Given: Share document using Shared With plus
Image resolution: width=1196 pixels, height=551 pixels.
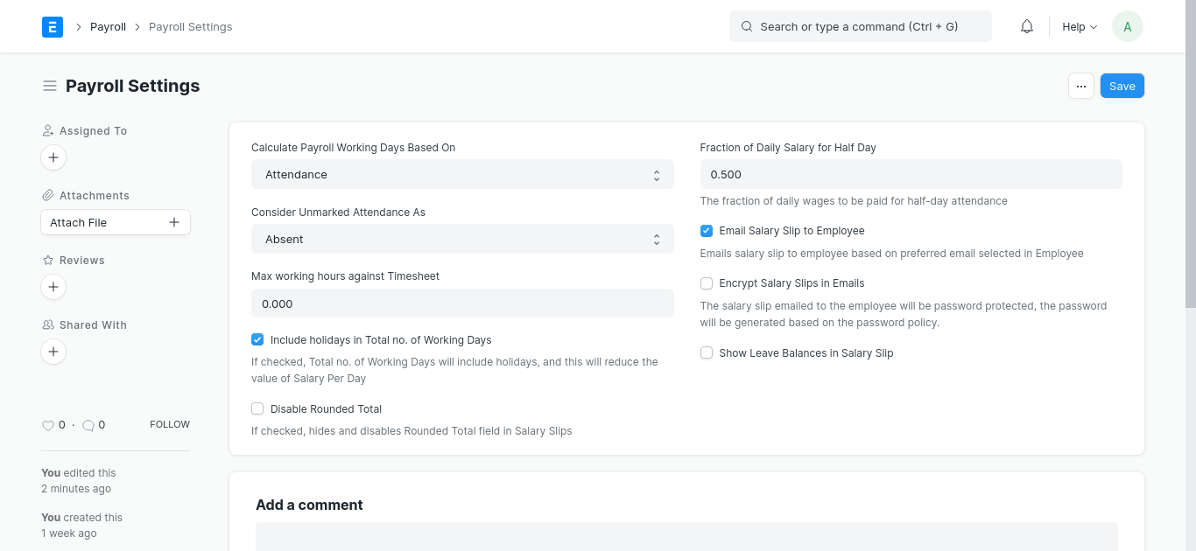Looking at the screenshot, I should pos(53,352).
